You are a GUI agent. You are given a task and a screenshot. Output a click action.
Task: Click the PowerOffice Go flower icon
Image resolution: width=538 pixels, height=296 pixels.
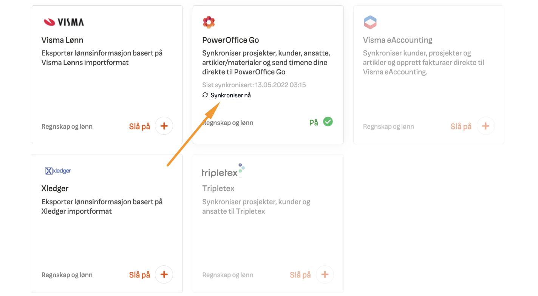point(208,22)
